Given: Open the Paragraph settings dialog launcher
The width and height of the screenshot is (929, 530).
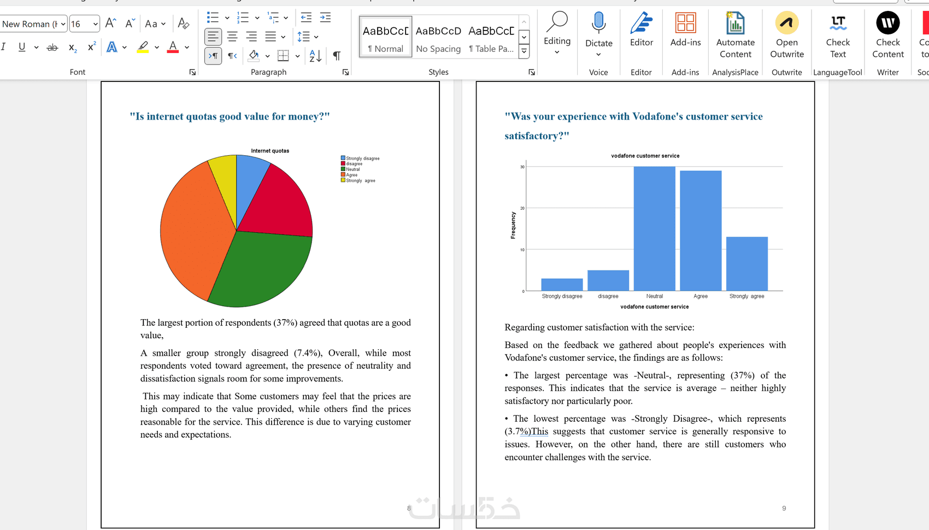Looking at the screenshot, I should [345, 72].
